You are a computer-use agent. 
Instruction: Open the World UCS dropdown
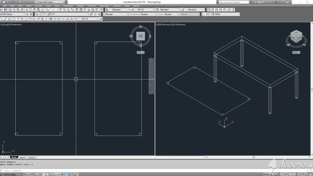coord(225,14)
